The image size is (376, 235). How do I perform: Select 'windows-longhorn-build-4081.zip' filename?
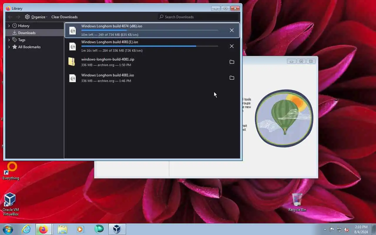[x=108, y=59]
